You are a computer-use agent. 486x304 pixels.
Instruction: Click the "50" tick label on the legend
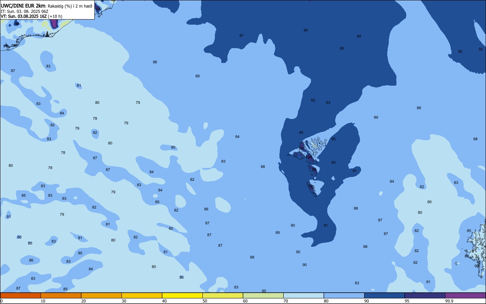pyautogui.click(x=205, y=301)
